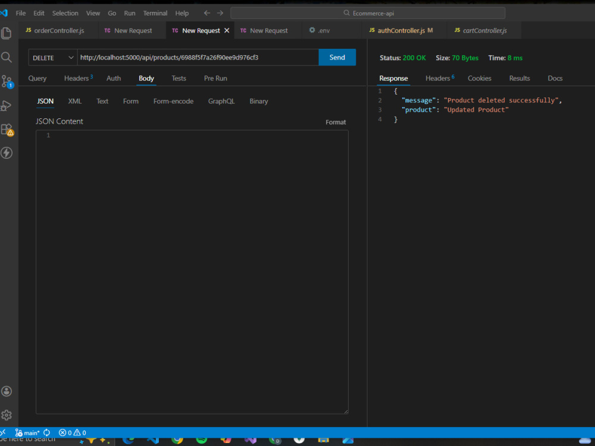Click the Format link above JSON content
595x446 pixels.
(x=336, y=122)
